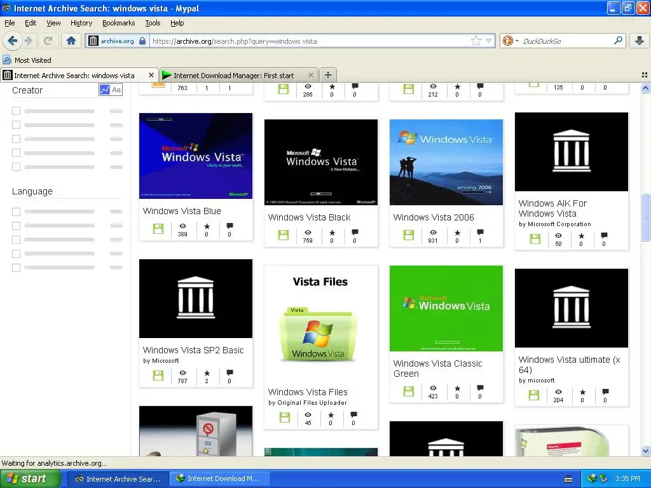Click software disk icon on Vista ultimate x64
651x488 pixels.
(x=534, y=395)
